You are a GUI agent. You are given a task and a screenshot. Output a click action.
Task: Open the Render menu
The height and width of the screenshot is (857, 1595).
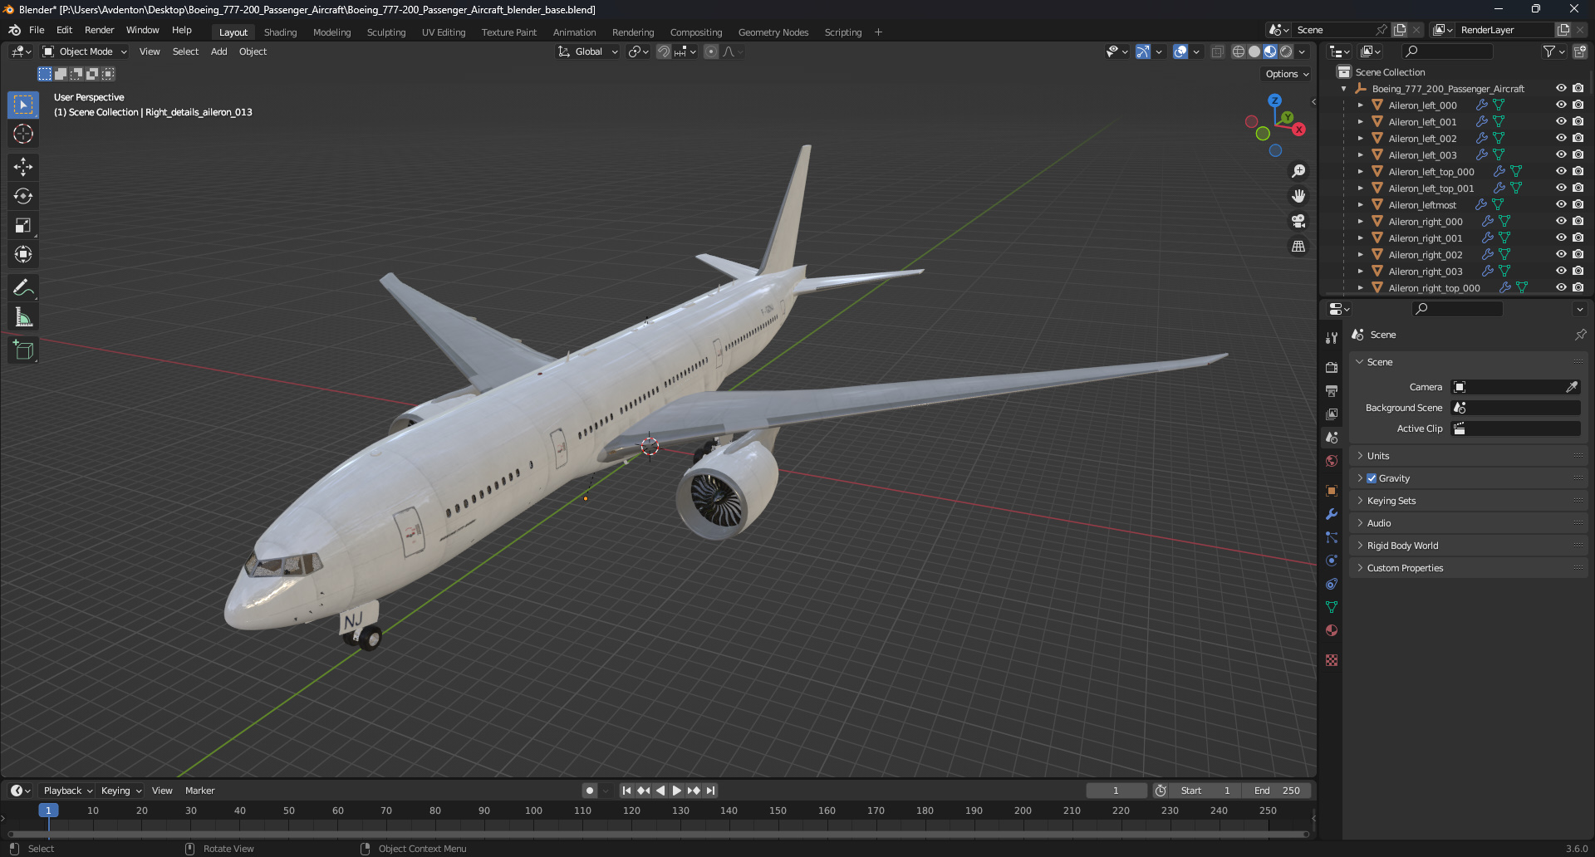[x=99, y=30]
